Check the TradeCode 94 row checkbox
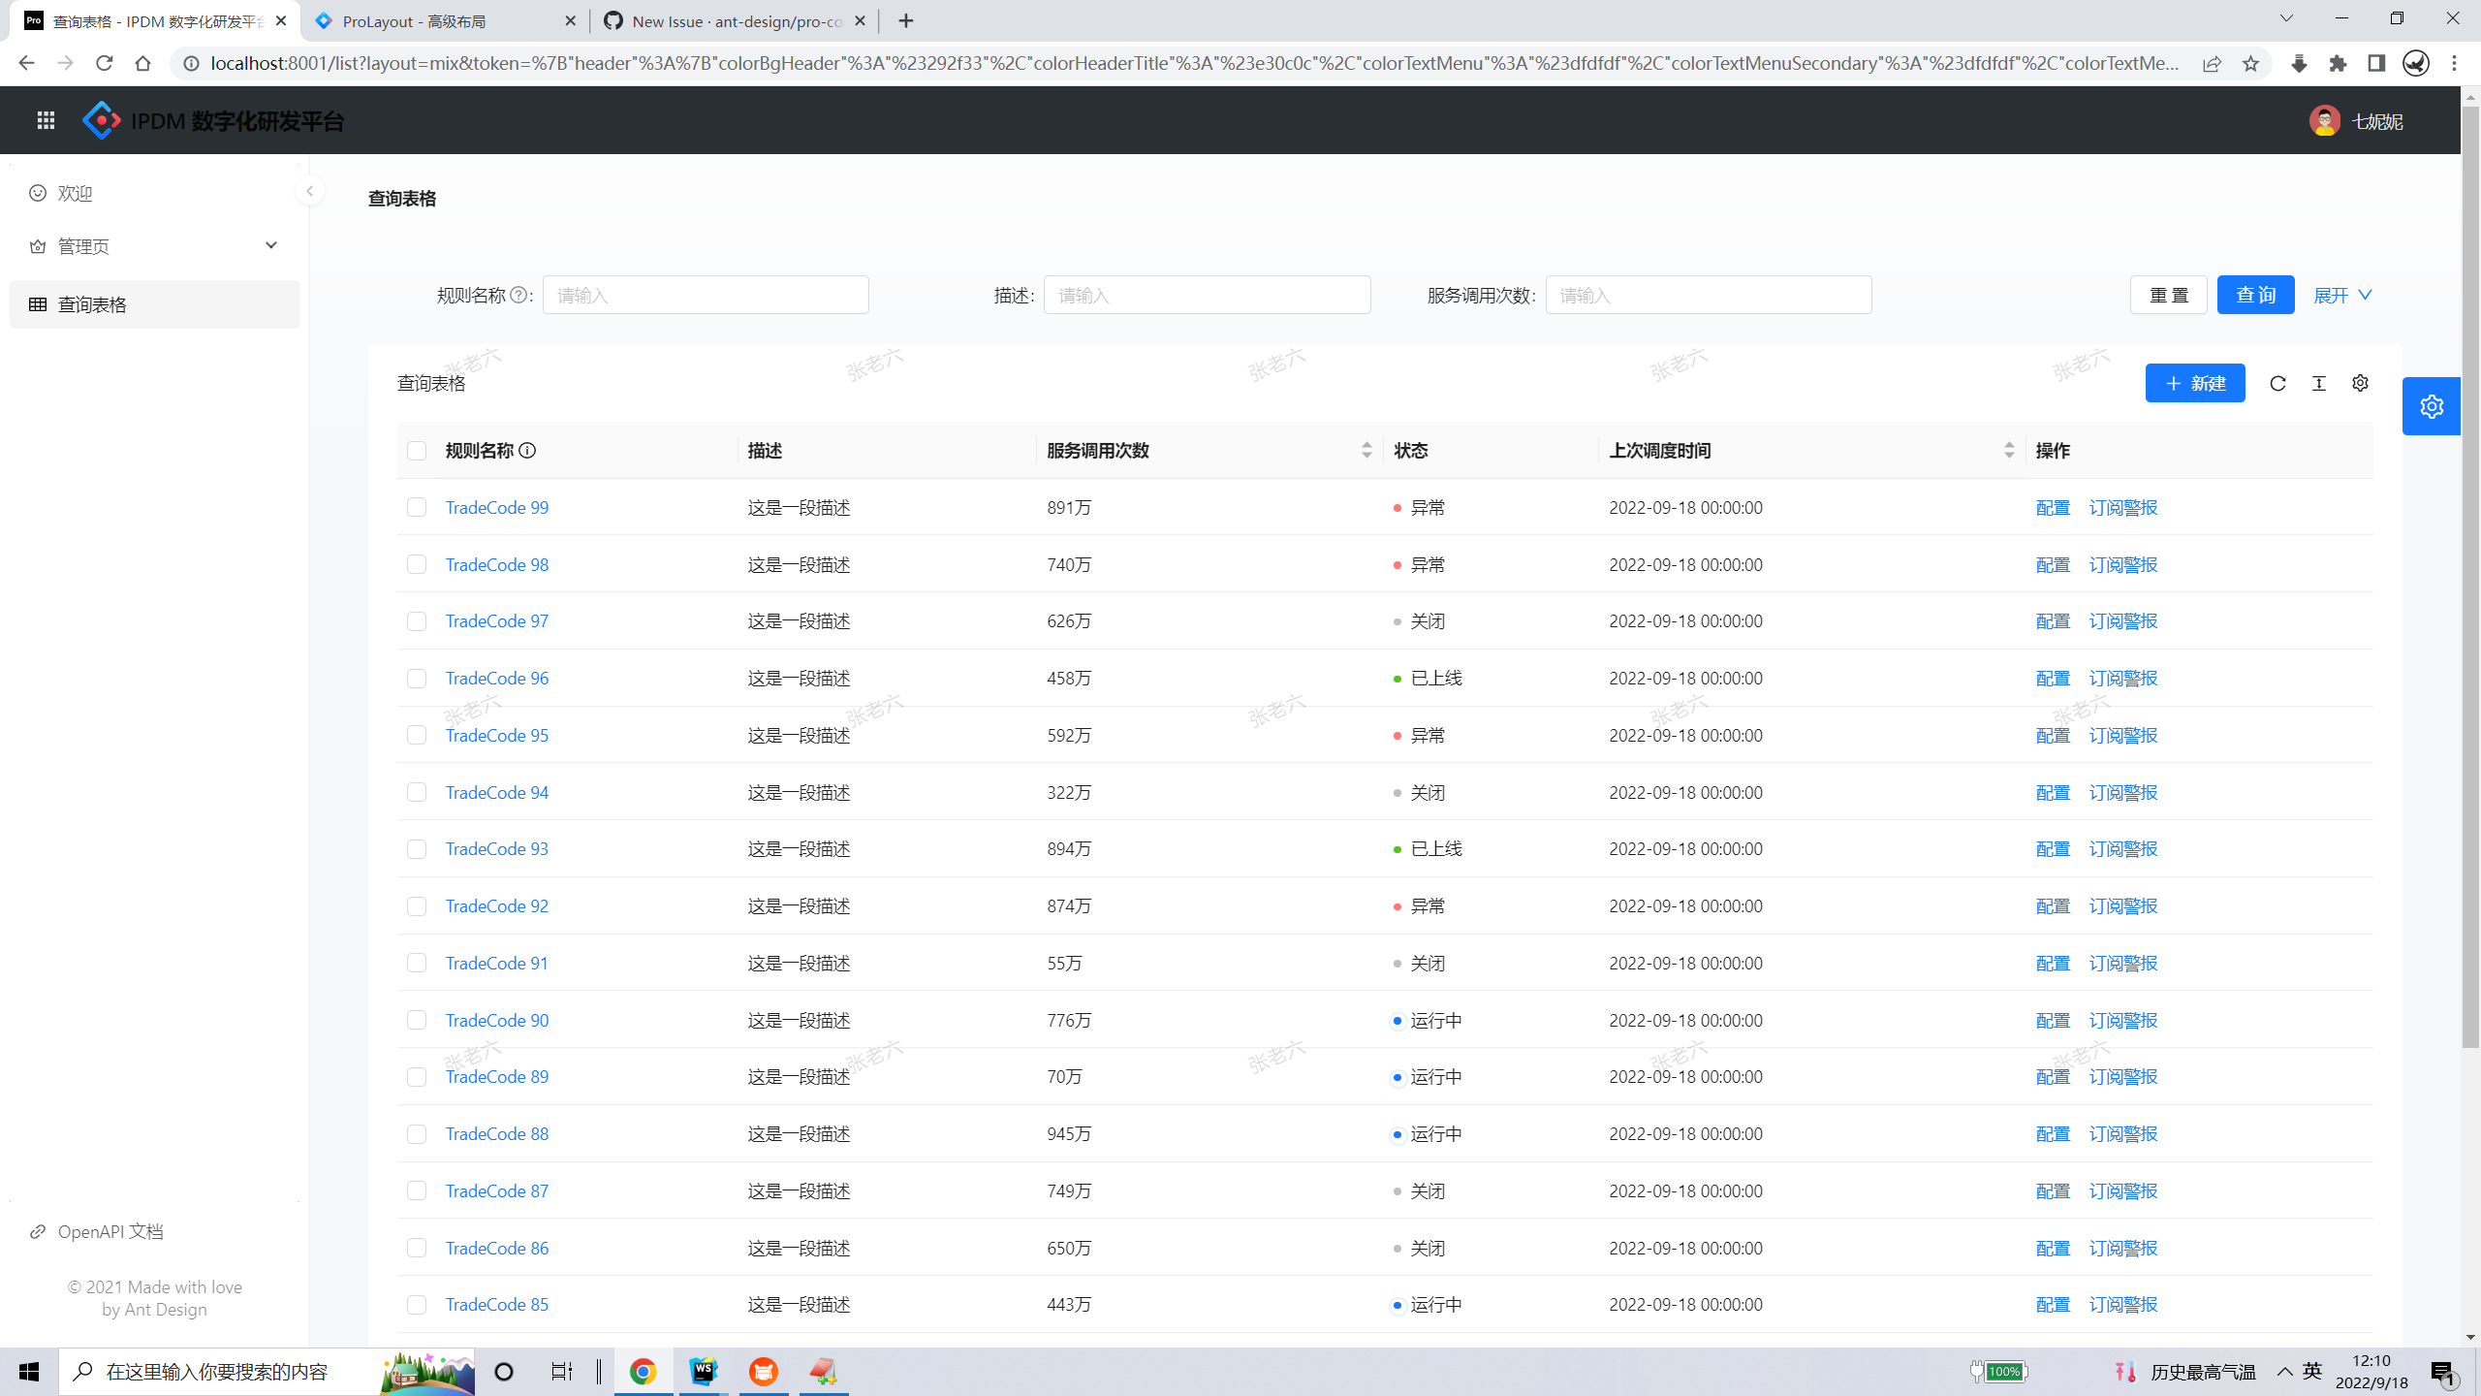The width and height of the screenshot is (2481, 1396). (417, 792)
